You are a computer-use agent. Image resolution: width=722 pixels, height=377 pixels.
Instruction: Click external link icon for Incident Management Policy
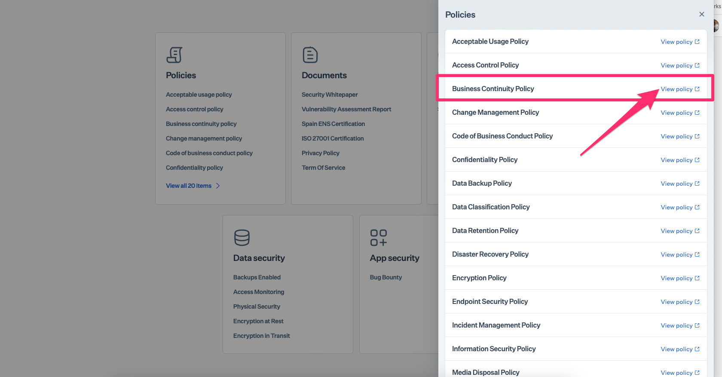697,325
